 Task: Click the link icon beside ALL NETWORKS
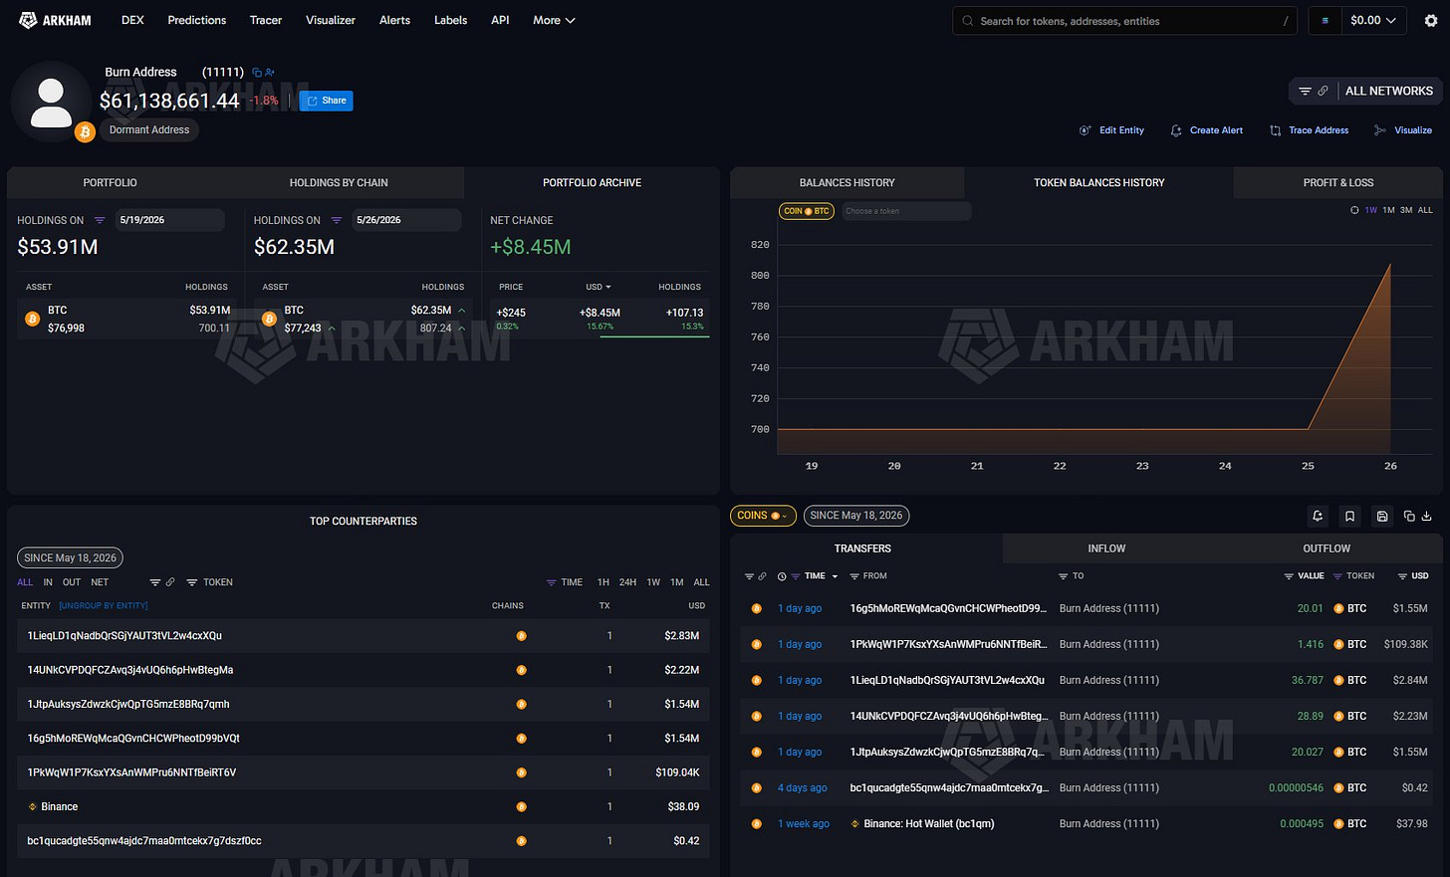pyautogui.click(x=1323, y=91)
